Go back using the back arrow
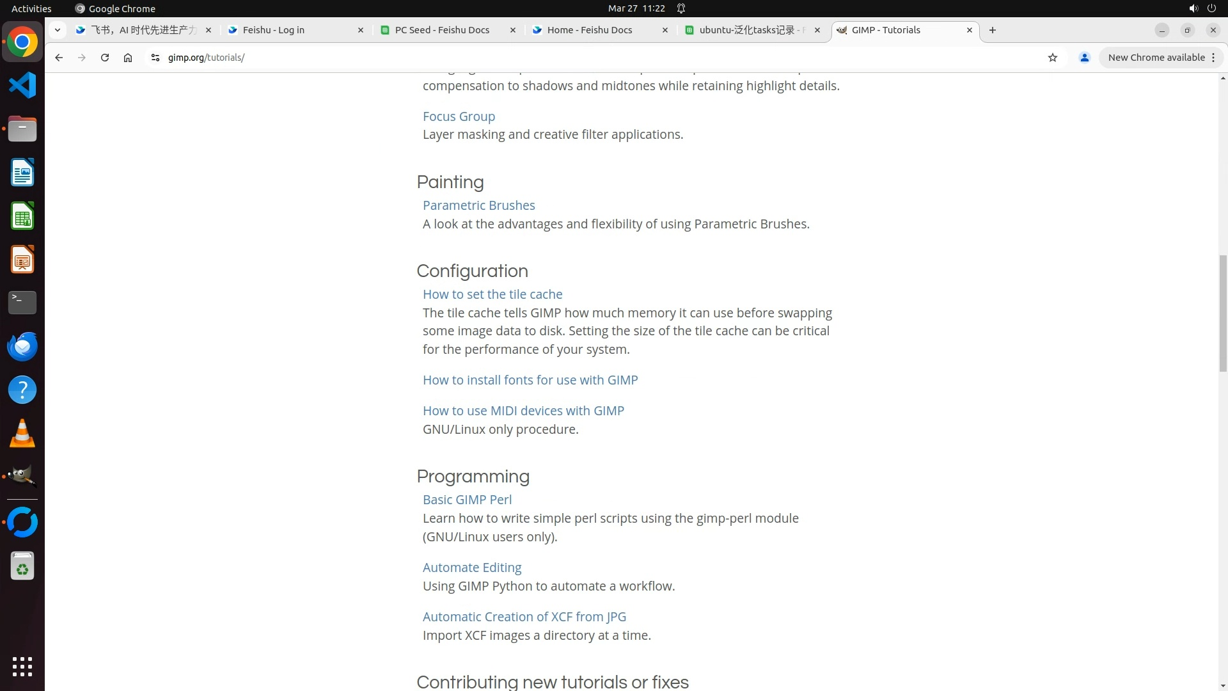 [x=59, y=58]
